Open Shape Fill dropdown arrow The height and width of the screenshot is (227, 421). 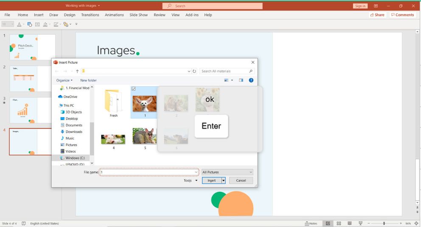50,25
